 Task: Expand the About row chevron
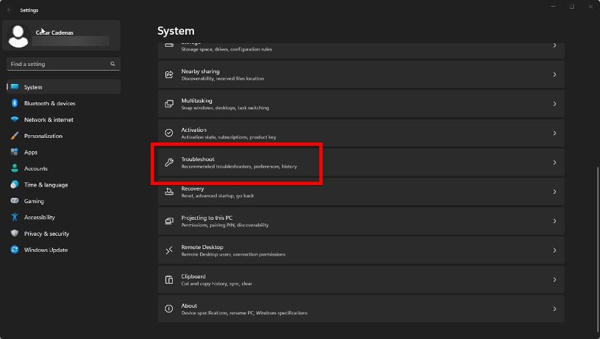point(554,309)
